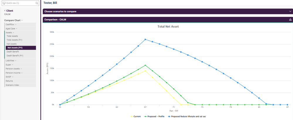The height and width of the screenshot is (120, 293).
Task: Go to the Returns page
Action: 9,81
